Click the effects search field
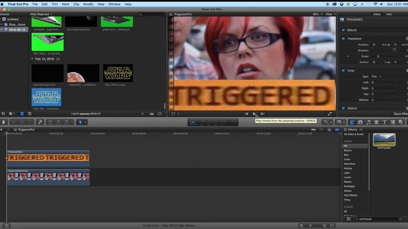Viewport: 408px width, 229px height. coord(379,219)
